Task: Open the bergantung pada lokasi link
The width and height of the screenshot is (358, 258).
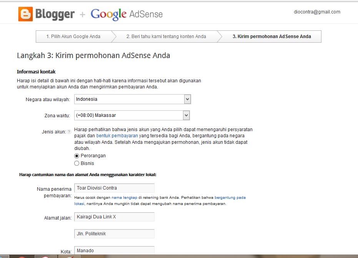Action: coord(230,198)
